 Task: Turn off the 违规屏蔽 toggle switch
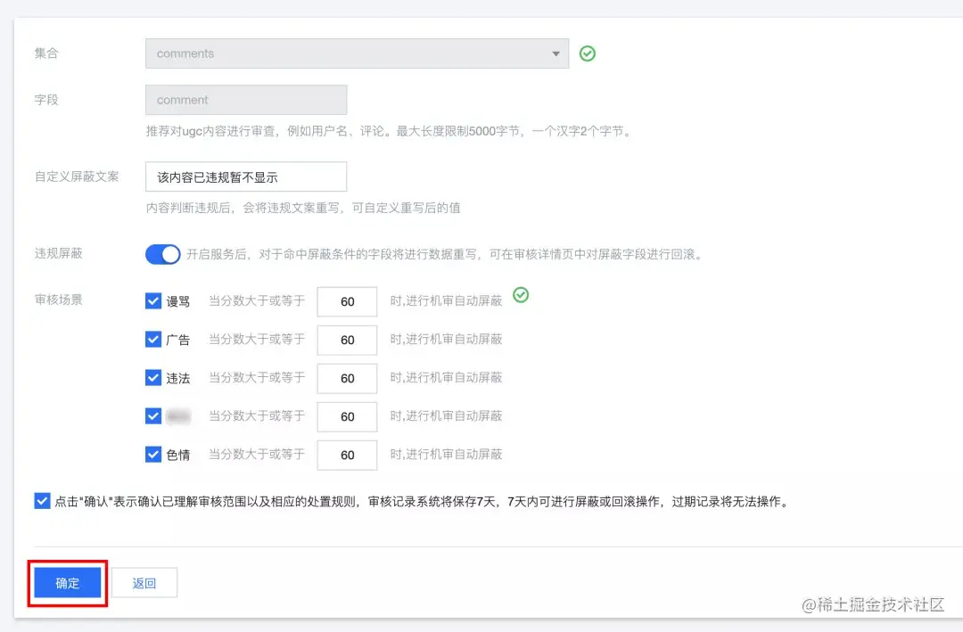(162, 254)
